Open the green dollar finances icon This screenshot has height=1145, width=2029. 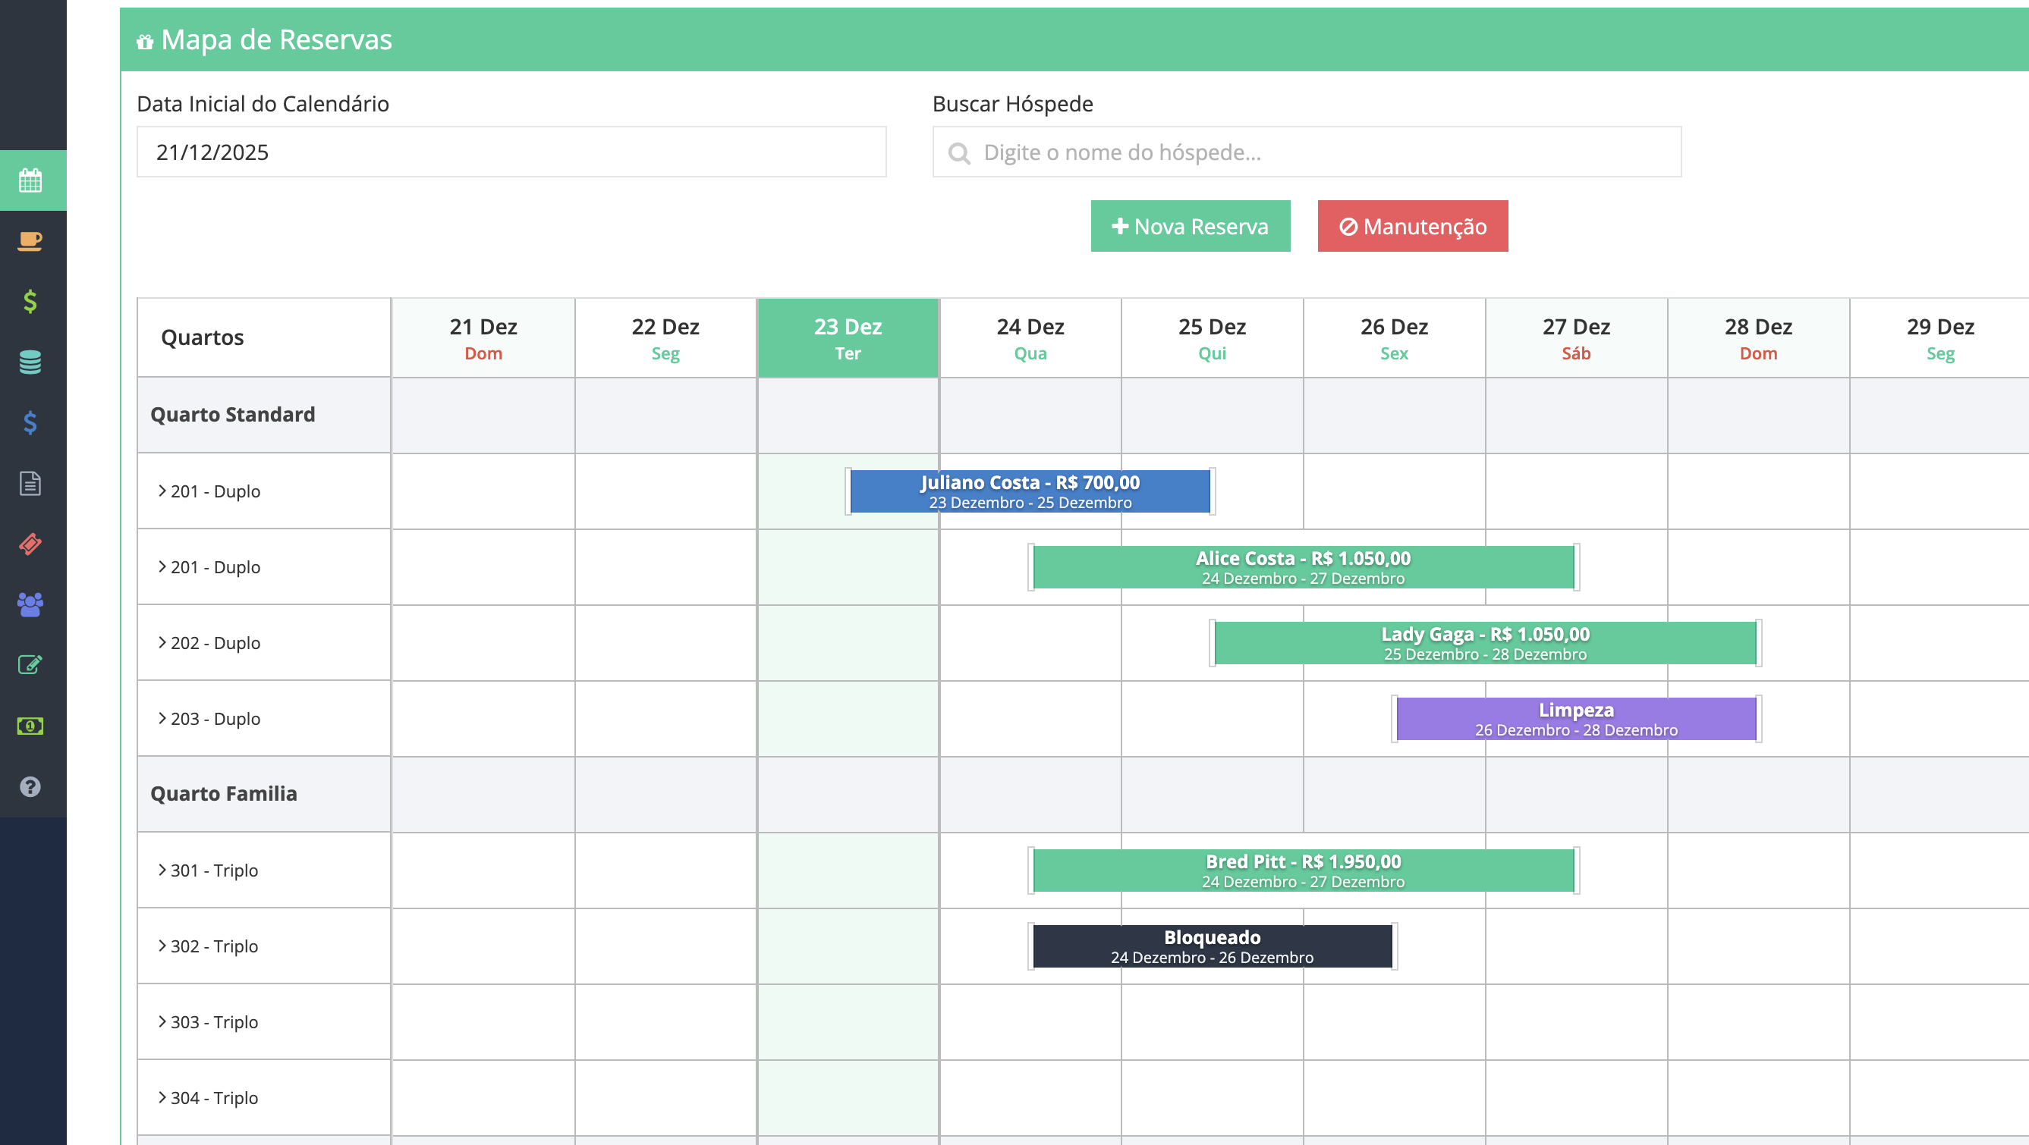[29, 301]
